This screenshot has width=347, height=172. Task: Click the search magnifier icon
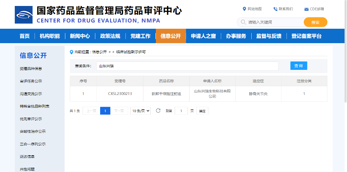click(x=243, y=22)
